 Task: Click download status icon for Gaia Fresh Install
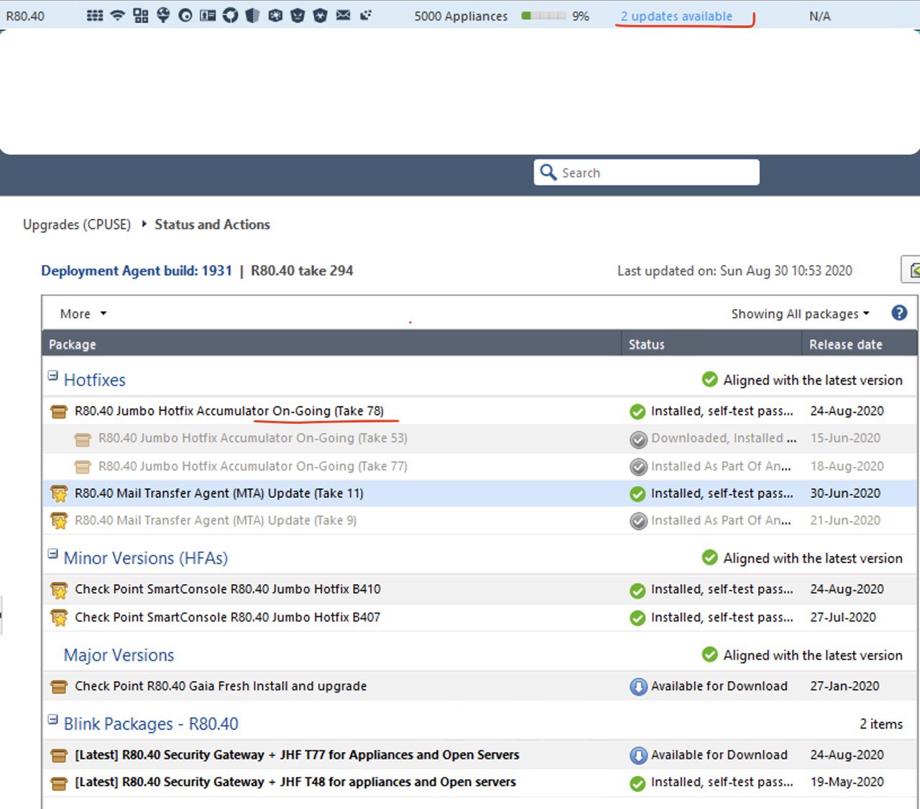(x=638, y=687)
